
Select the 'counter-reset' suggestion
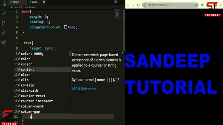coord(44,96)
